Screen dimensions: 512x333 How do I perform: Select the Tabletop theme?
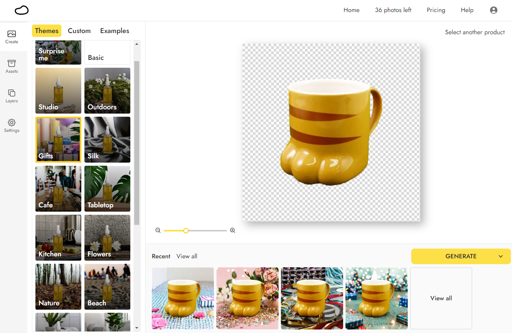pos(107,189)
